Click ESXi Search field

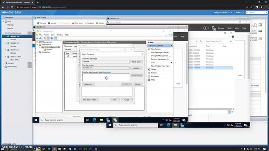[x=256, y=13]
